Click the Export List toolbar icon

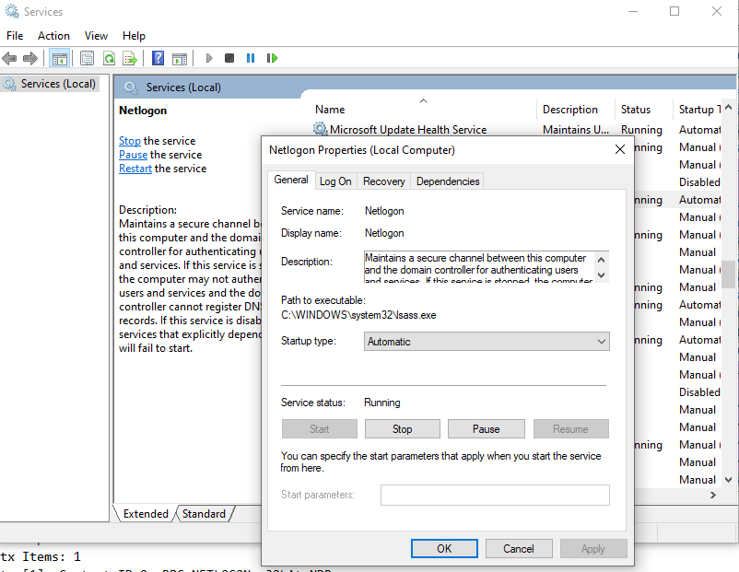pos(130,59)
